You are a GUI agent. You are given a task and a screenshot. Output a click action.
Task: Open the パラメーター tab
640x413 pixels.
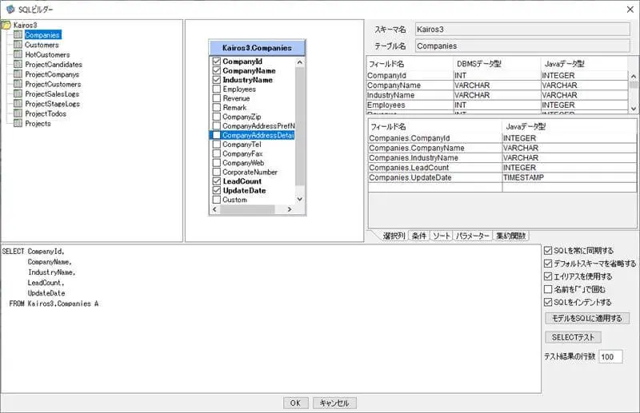point(472,236)
